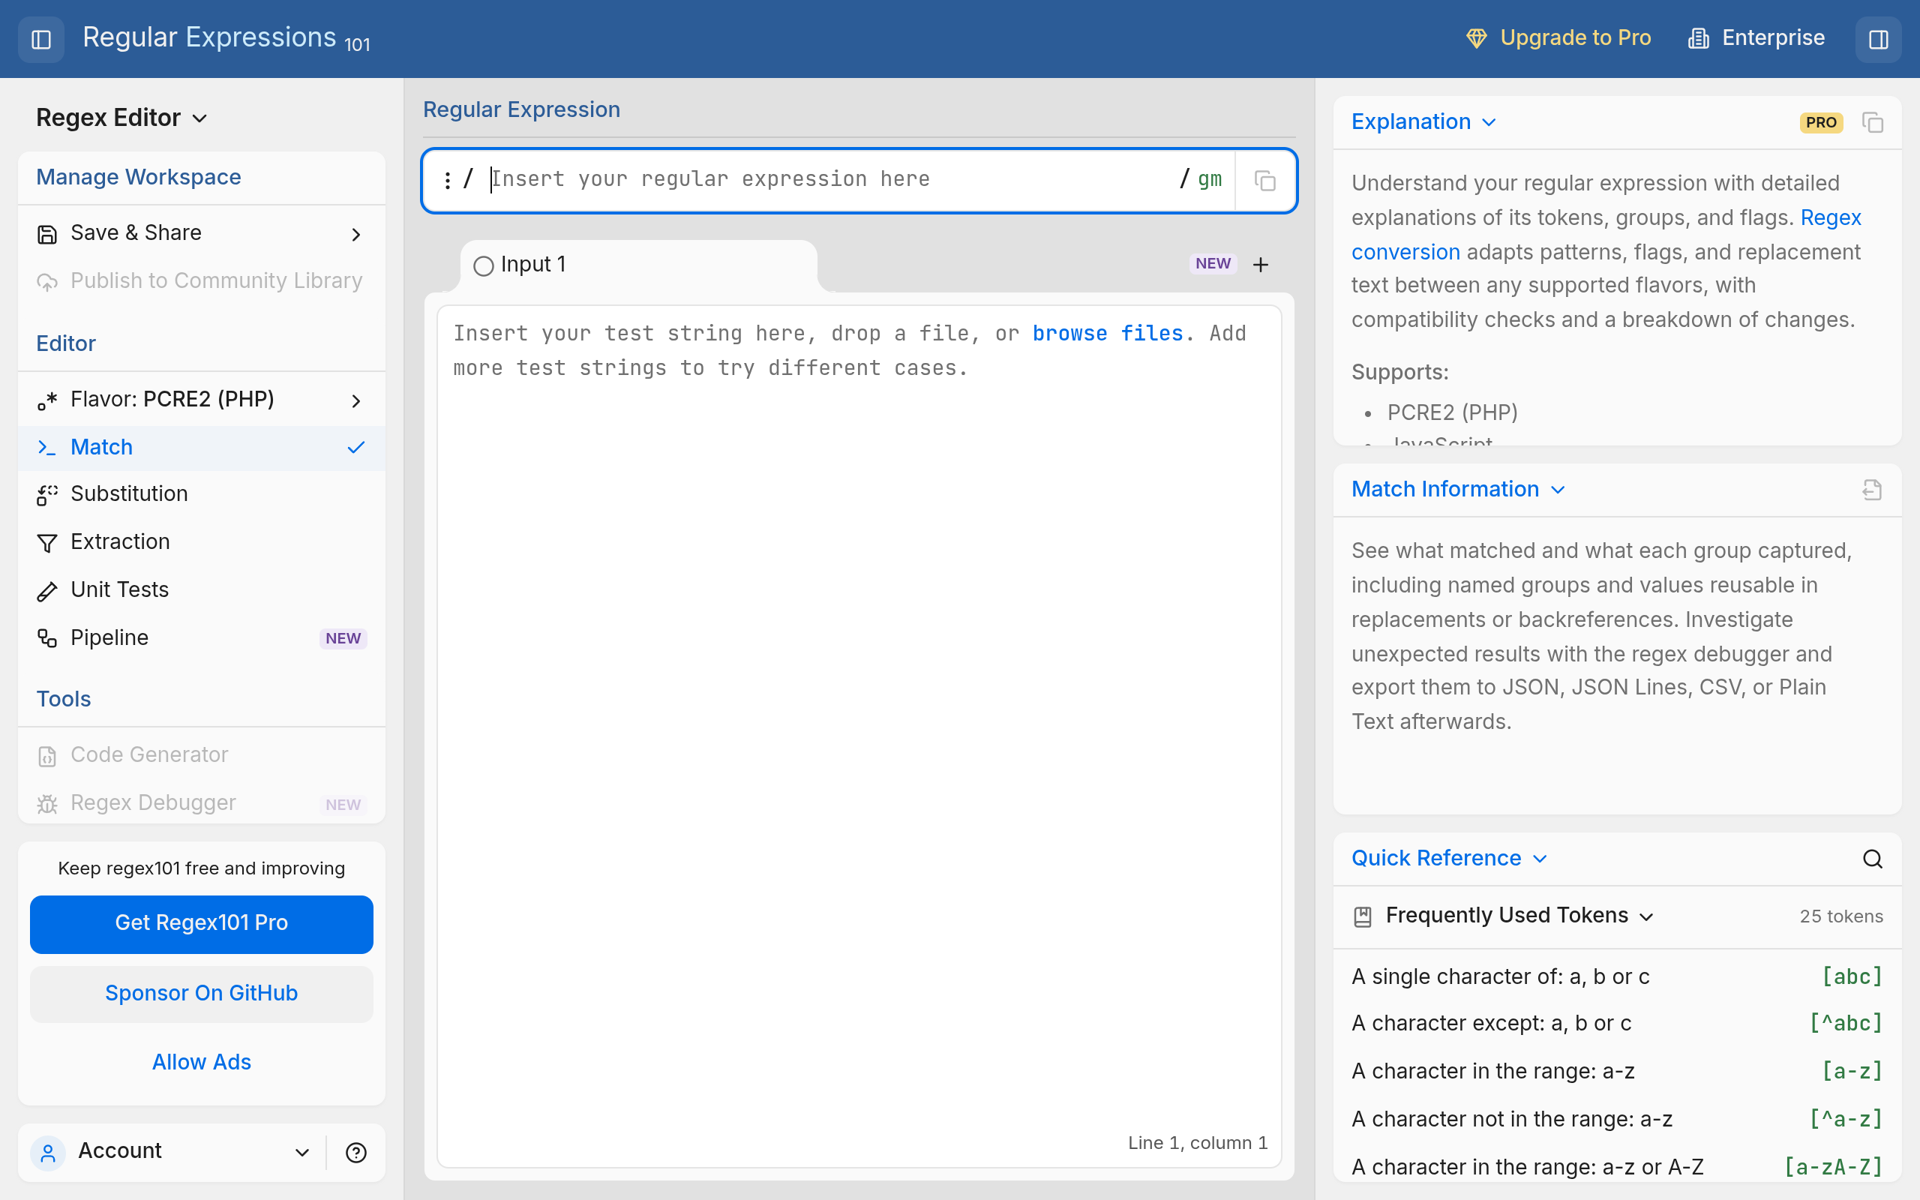Click the Upgrade to Pro diamond link
The image size is (1920, 1200).
1558,38
